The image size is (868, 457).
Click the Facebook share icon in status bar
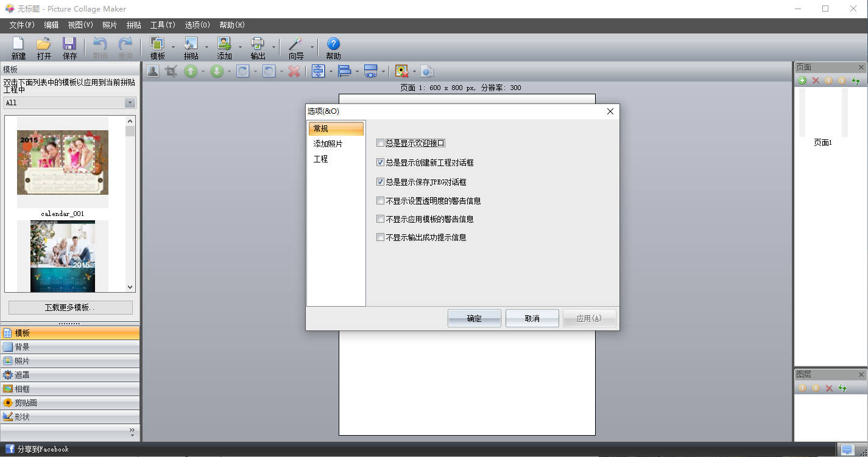10,449
